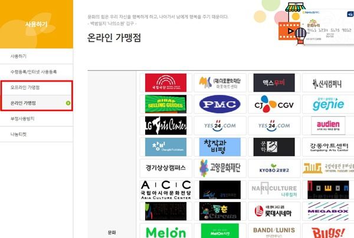Open the red Bugs! logo tile
Viewport: 354px width, 238px height.
[328, 231]
